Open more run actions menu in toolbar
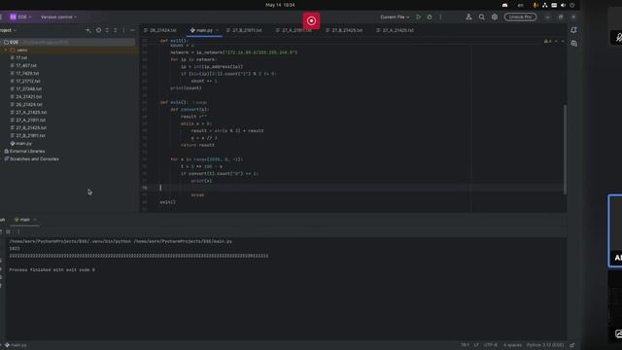 440,17
